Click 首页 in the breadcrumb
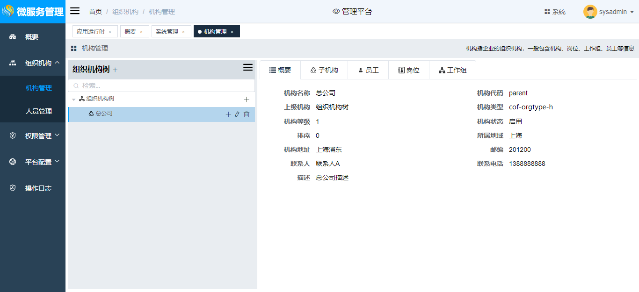639x292 pixels. [x=95, y=12]
